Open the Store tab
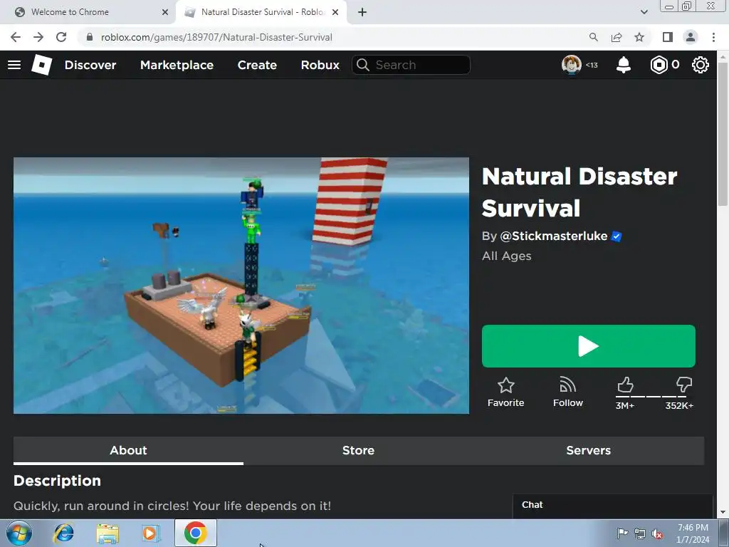Screen dimensions: 729x547 coord(358,450)
